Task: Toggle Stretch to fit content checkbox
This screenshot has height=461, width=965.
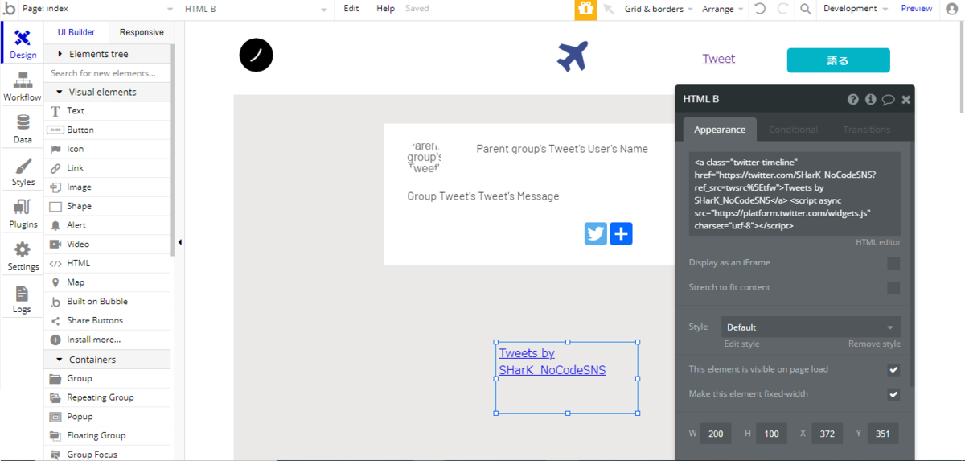Action: (x=893, y=288)
